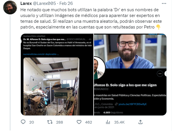The height and width of the screenshot is (131, 187).
Task: Open Larex's bearded profile avatar
Action: [10, 7]
